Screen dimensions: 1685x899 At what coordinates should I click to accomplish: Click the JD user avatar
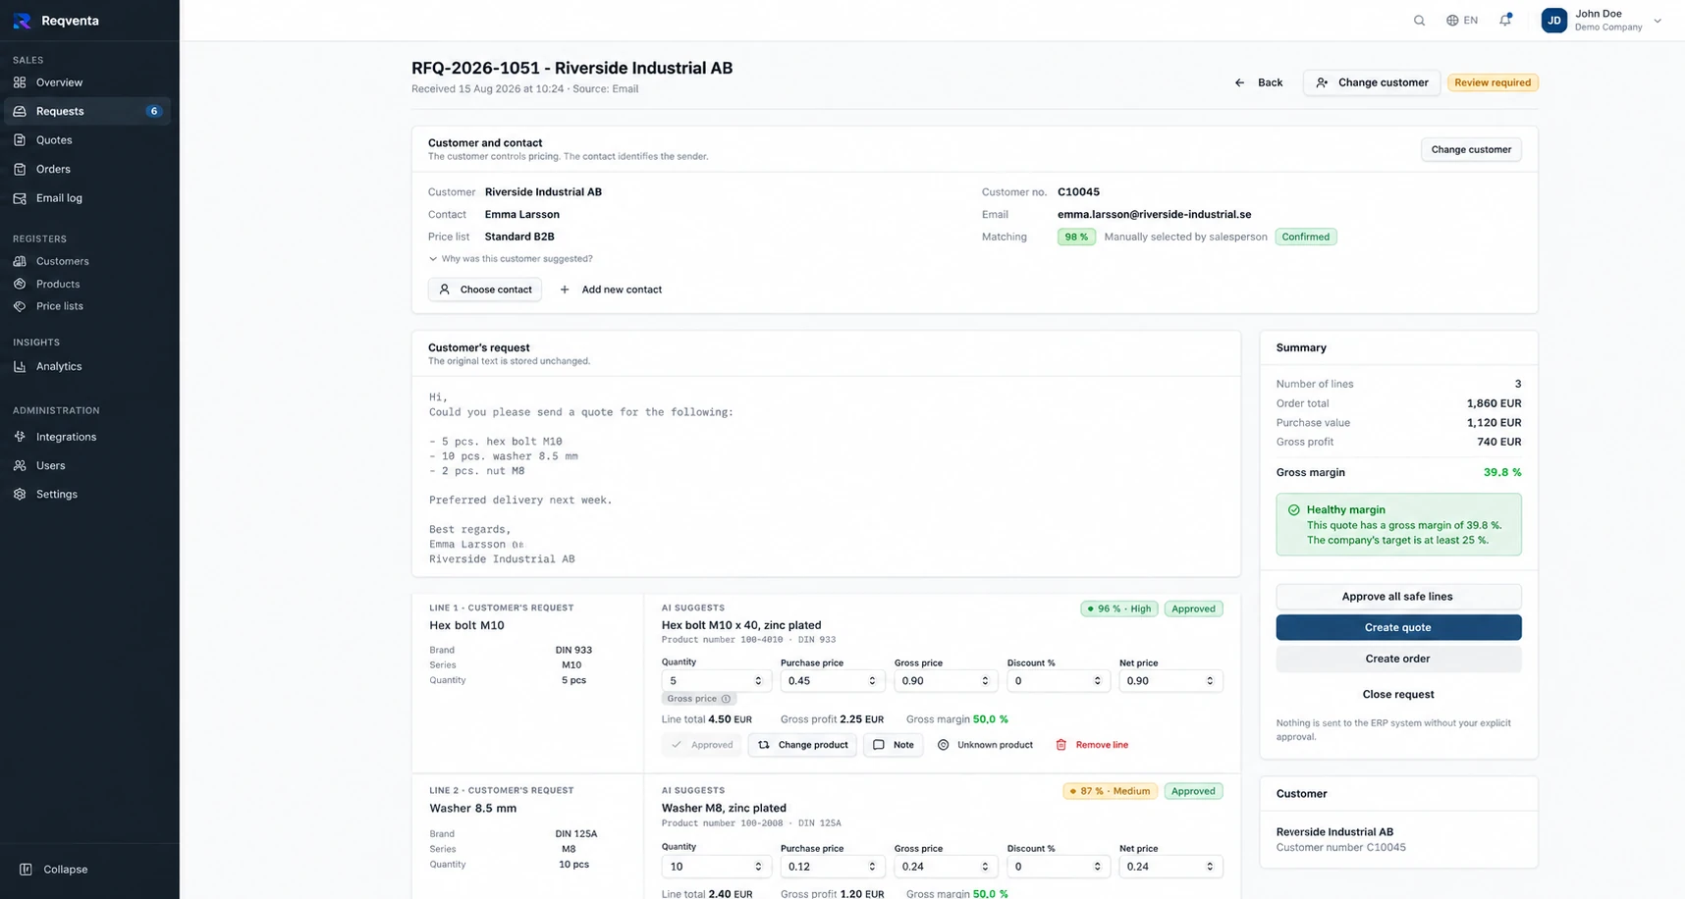click(x=1554, y=21)
